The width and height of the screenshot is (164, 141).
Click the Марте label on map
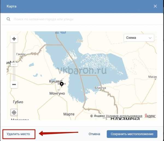[x=69, y=114]
